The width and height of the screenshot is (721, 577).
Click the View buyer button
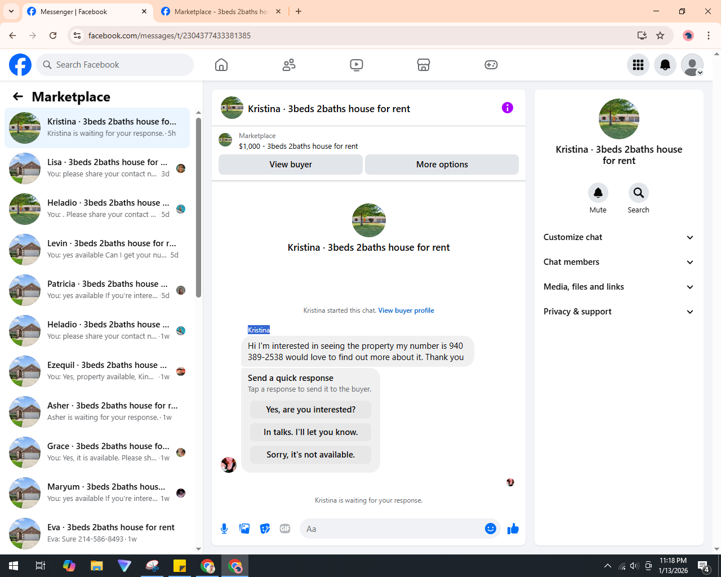(291, 165)
